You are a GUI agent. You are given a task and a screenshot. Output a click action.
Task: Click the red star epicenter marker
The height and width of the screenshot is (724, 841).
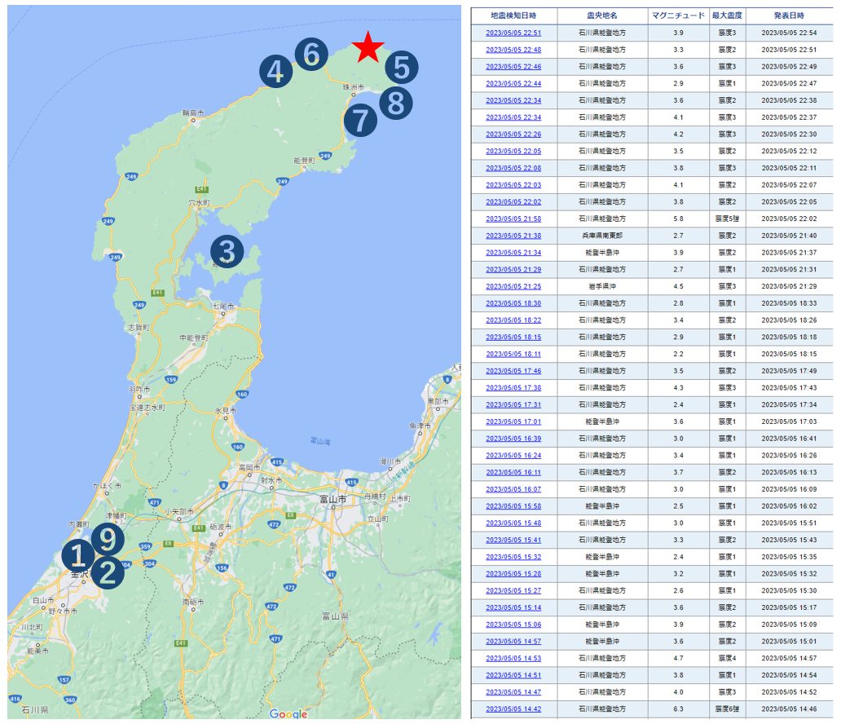368,47
